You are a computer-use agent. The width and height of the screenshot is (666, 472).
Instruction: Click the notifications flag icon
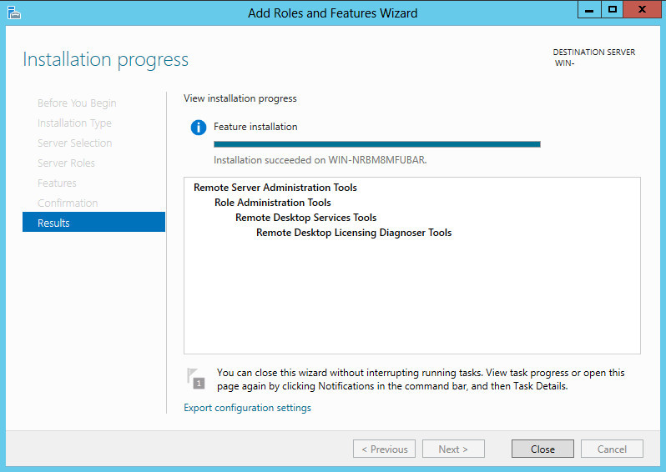point(196,379)
